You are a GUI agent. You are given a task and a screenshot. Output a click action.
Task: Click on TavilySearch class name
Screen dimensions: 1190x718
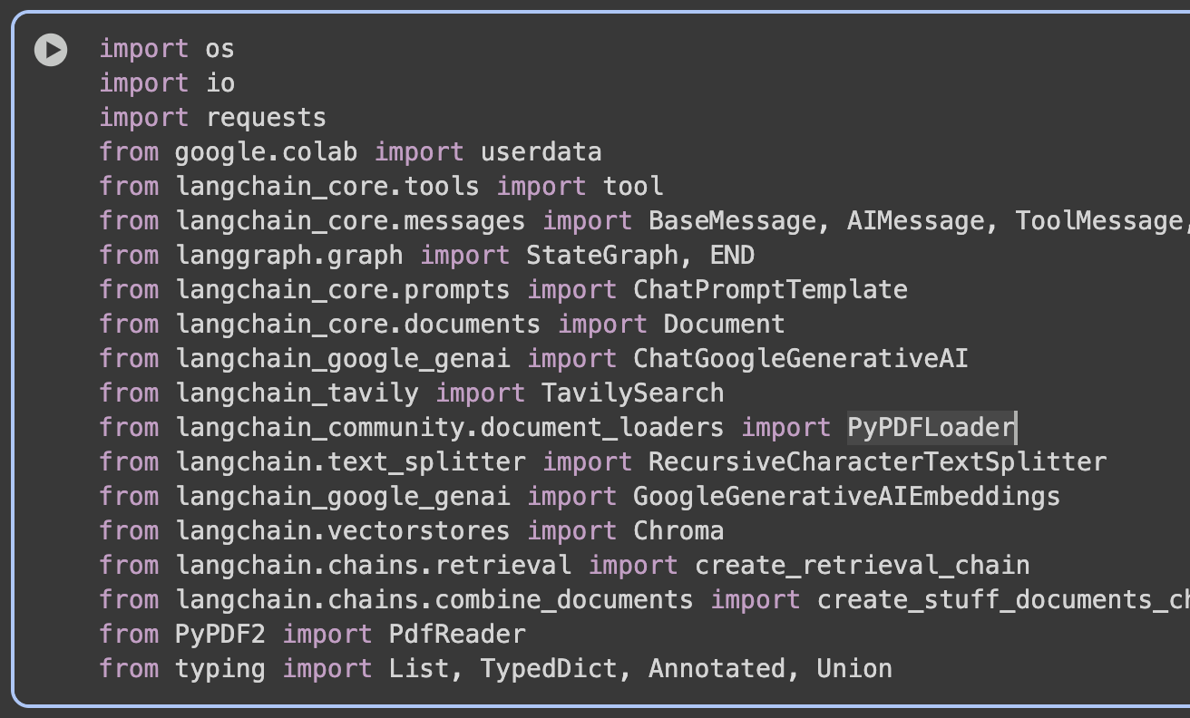point(632,393)
